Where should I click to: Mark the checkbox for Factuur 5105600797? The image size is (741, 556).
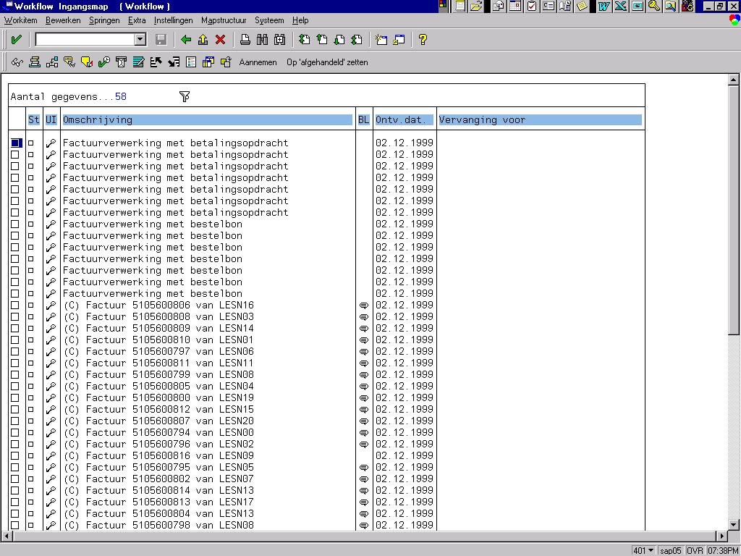(x=15, y=352)
